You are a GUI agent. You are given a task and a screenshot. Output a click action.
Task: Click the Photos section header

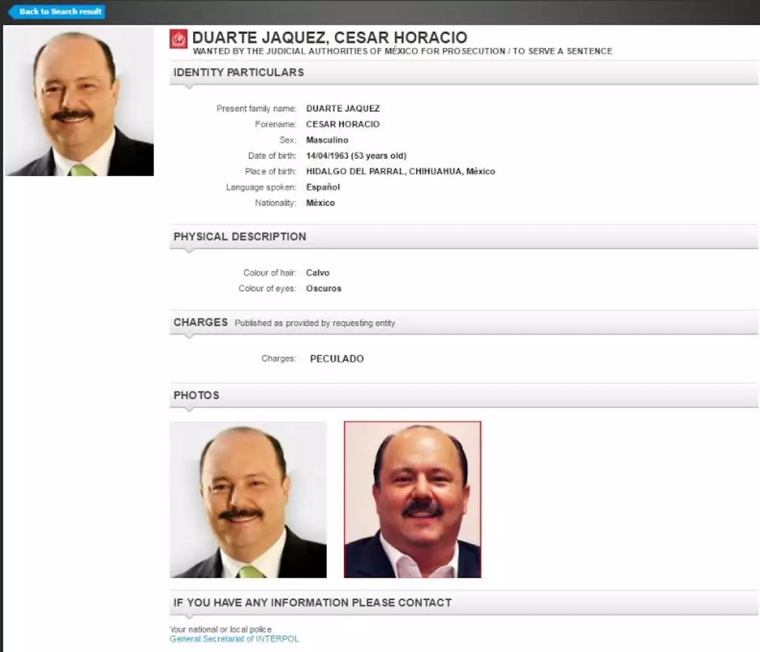tap(196, 395)
